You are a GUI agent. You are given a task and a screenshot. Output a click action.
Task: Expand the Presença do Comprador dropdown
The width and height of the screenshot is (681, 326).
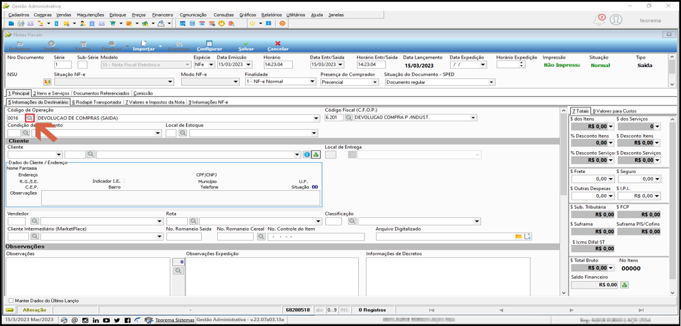pos(375,82)
